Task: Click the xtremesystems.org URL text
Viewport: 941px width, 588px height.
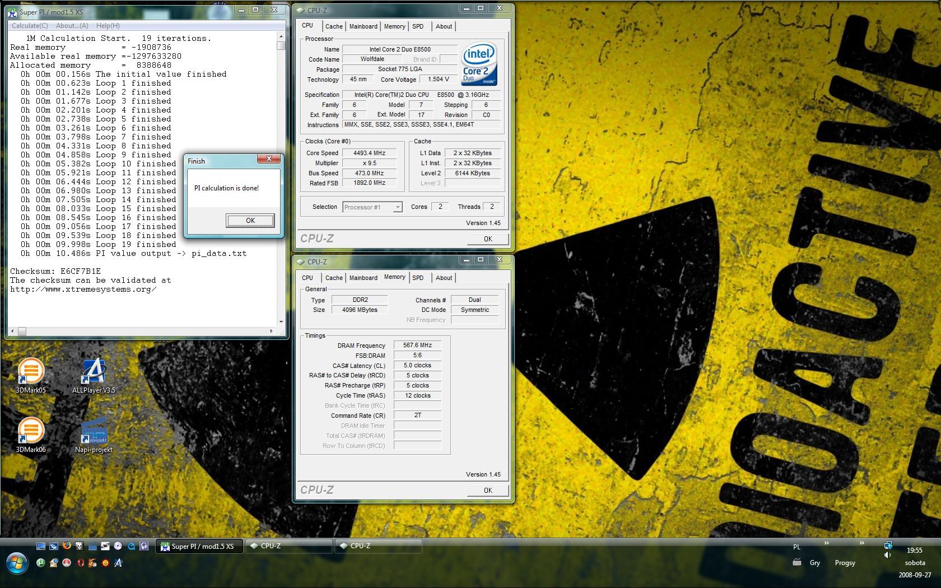Action: click(x=83, y=290)
